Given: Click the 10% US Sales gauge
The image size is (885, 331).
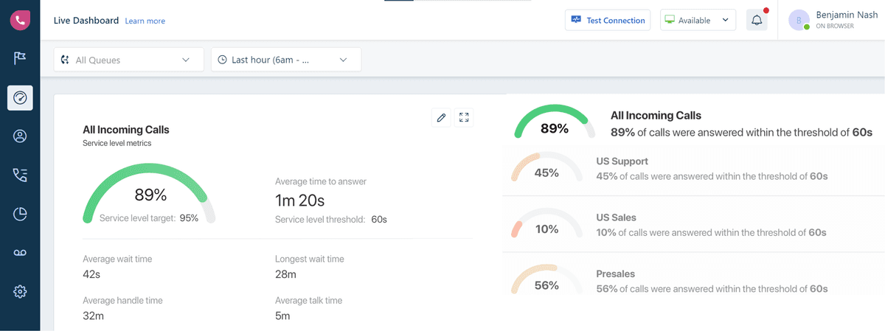Looking at the screenshot, I should [x=546, y=223].
